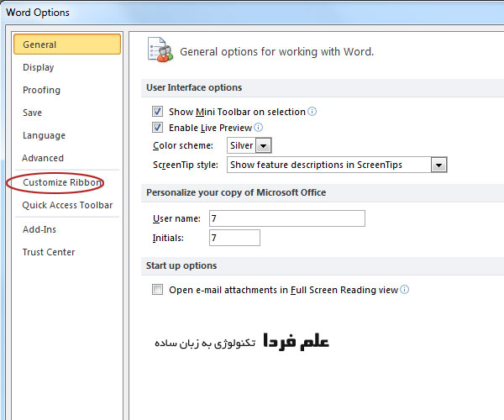Click into the User name field
504x420 pixels.
point(286,218)
